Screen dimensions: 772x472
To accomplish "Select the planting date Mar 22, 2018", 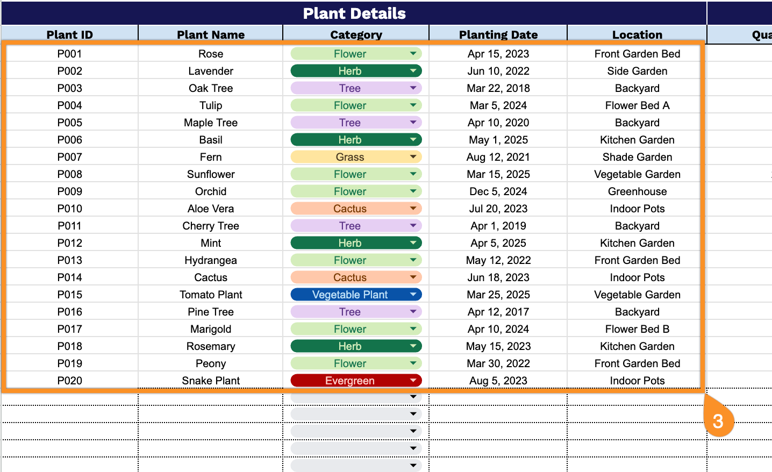I will pos(498,88).
